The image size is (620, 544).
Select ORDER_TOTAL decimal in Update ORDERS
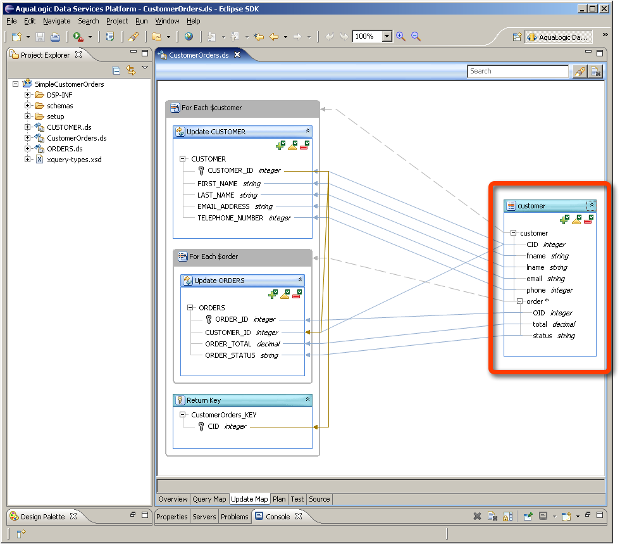(242, 344)
